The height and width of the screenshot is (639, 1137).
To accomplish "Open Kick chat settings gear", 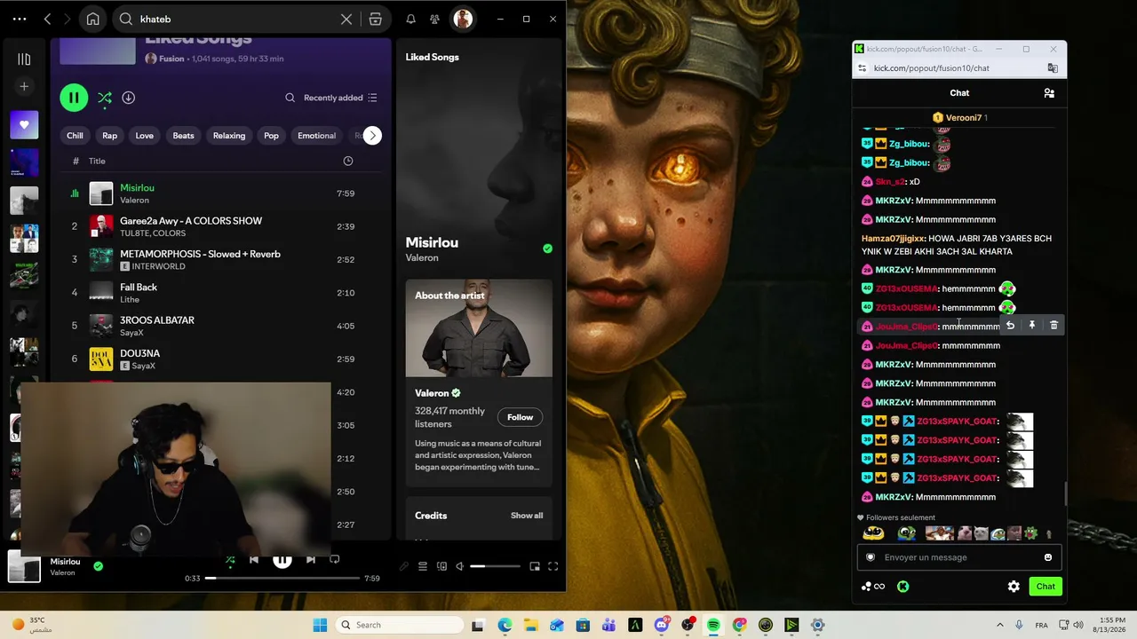I will tap(1014, 587).
